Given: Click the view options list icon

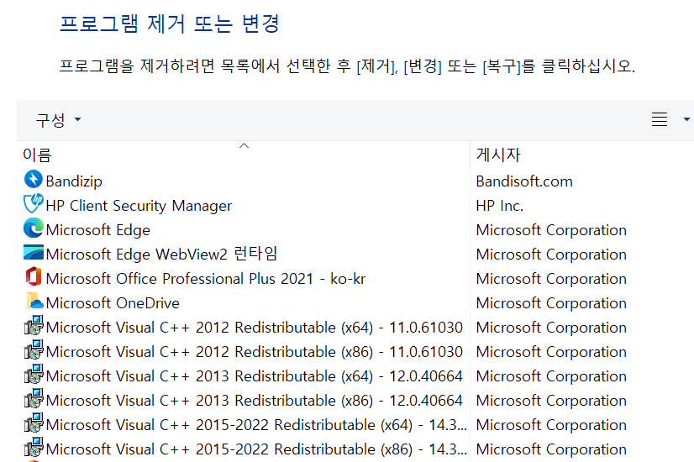Looking at the screenshot, I should tap(659, 119).
